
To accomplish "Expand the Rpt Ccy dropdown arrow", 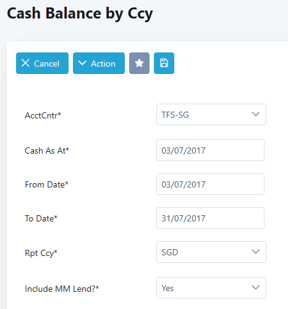I will [x=256, y=252].
